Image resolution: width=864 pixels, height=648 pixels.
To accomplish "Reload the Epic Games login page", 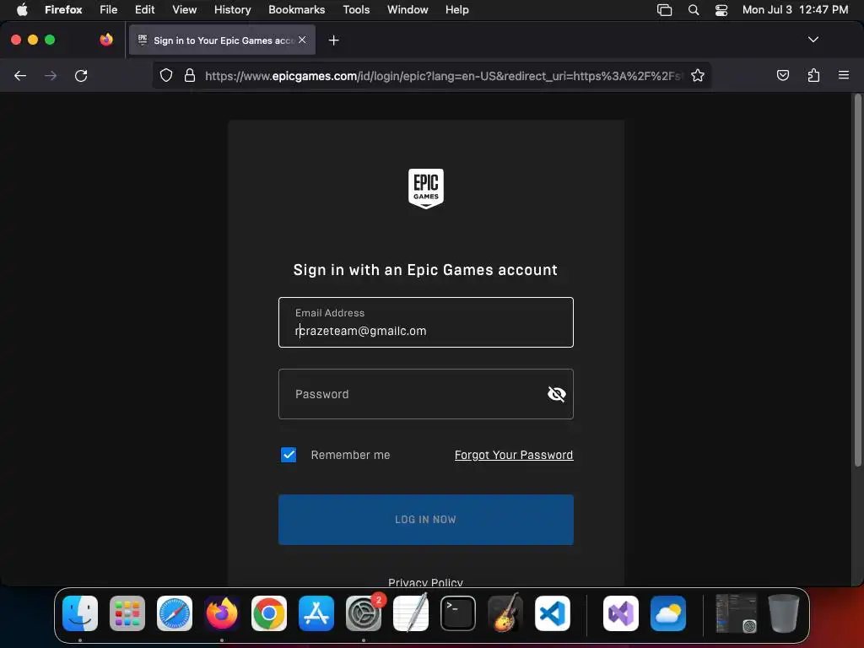I will (81, 75).
